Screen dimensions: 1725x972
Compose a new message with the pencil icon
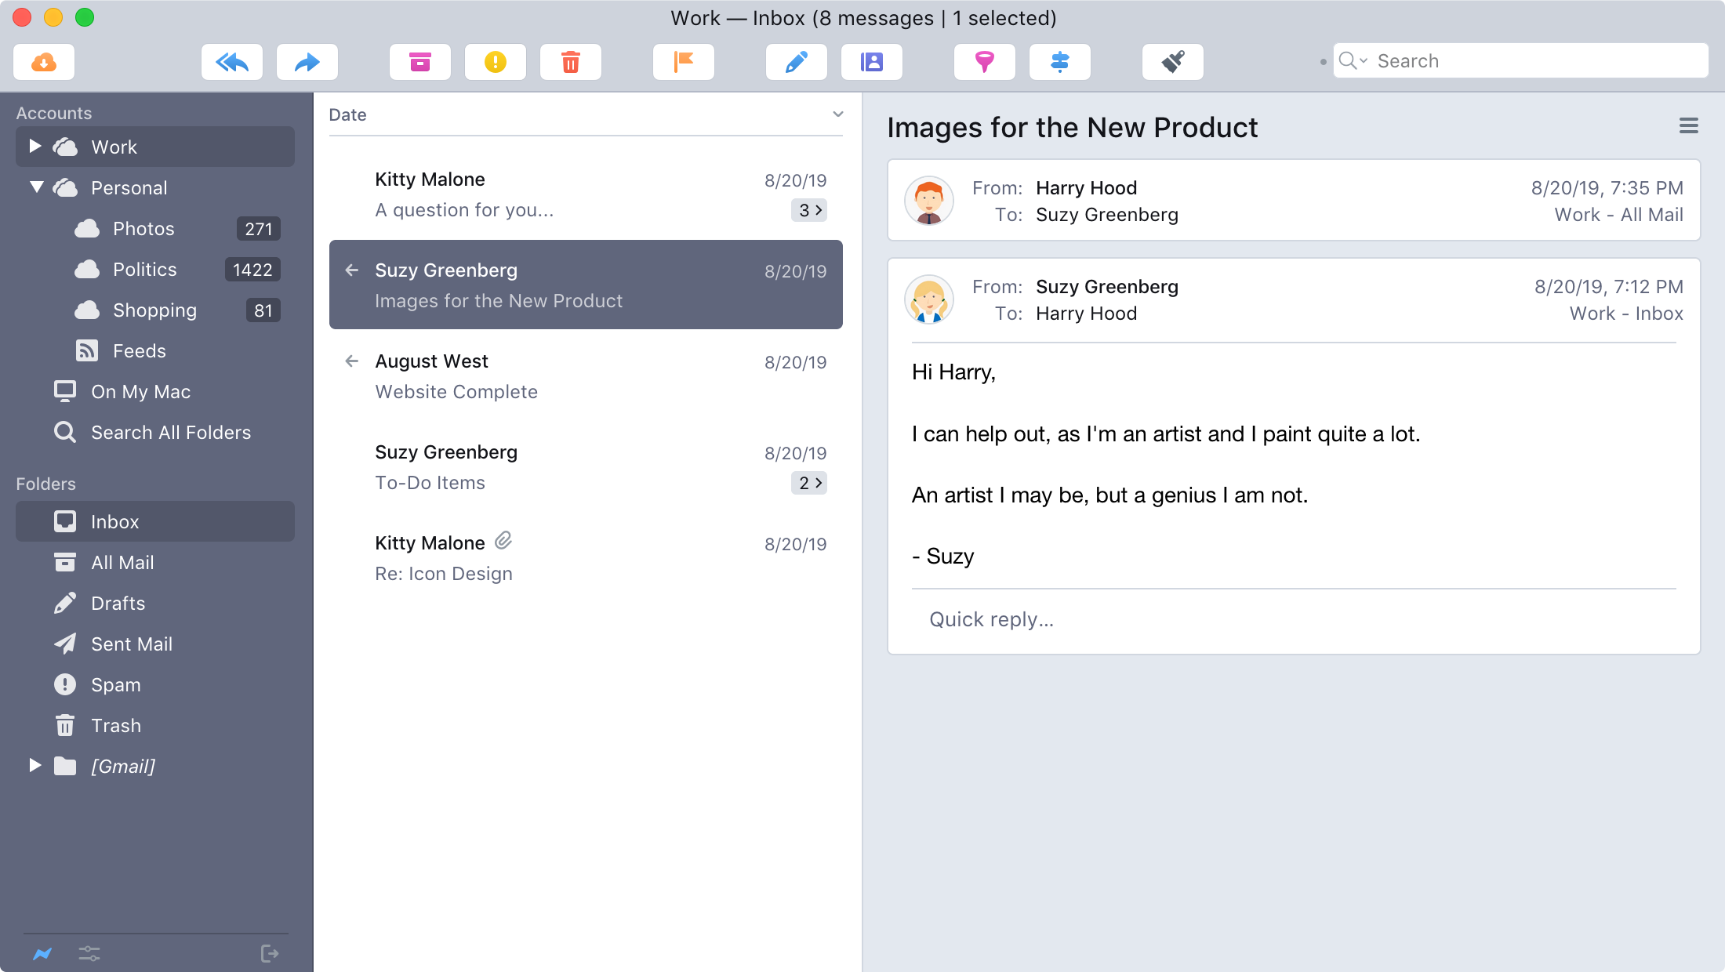pos(797,62)
